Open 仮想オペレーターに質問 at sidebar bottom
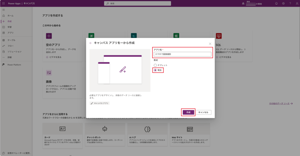Viewport: 300px width, 156px height. (x=18, y=153)
